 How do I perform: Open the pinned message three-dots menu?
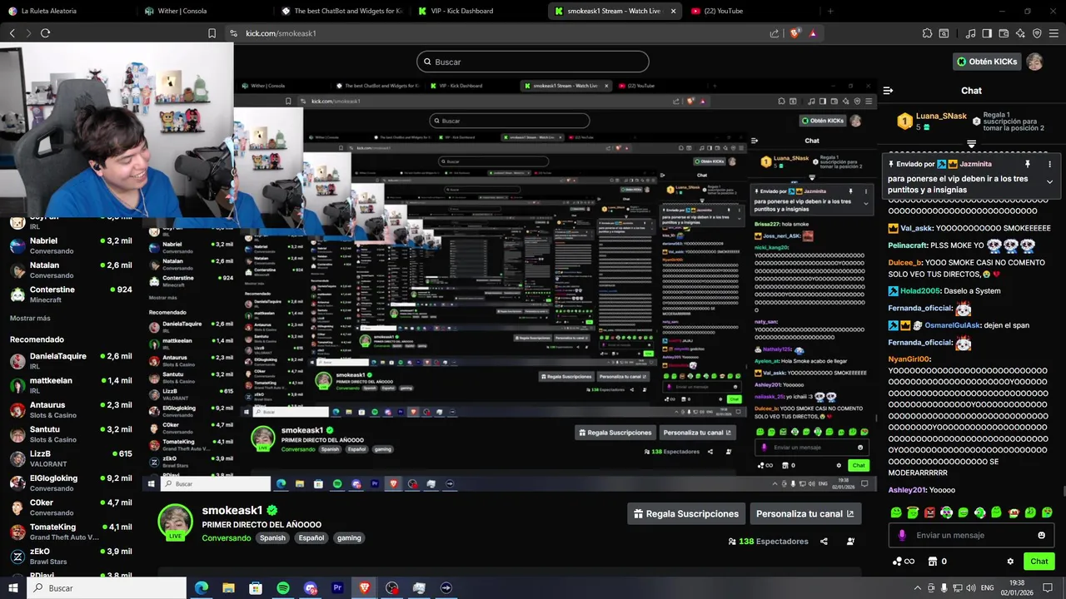pos(1049,165)
